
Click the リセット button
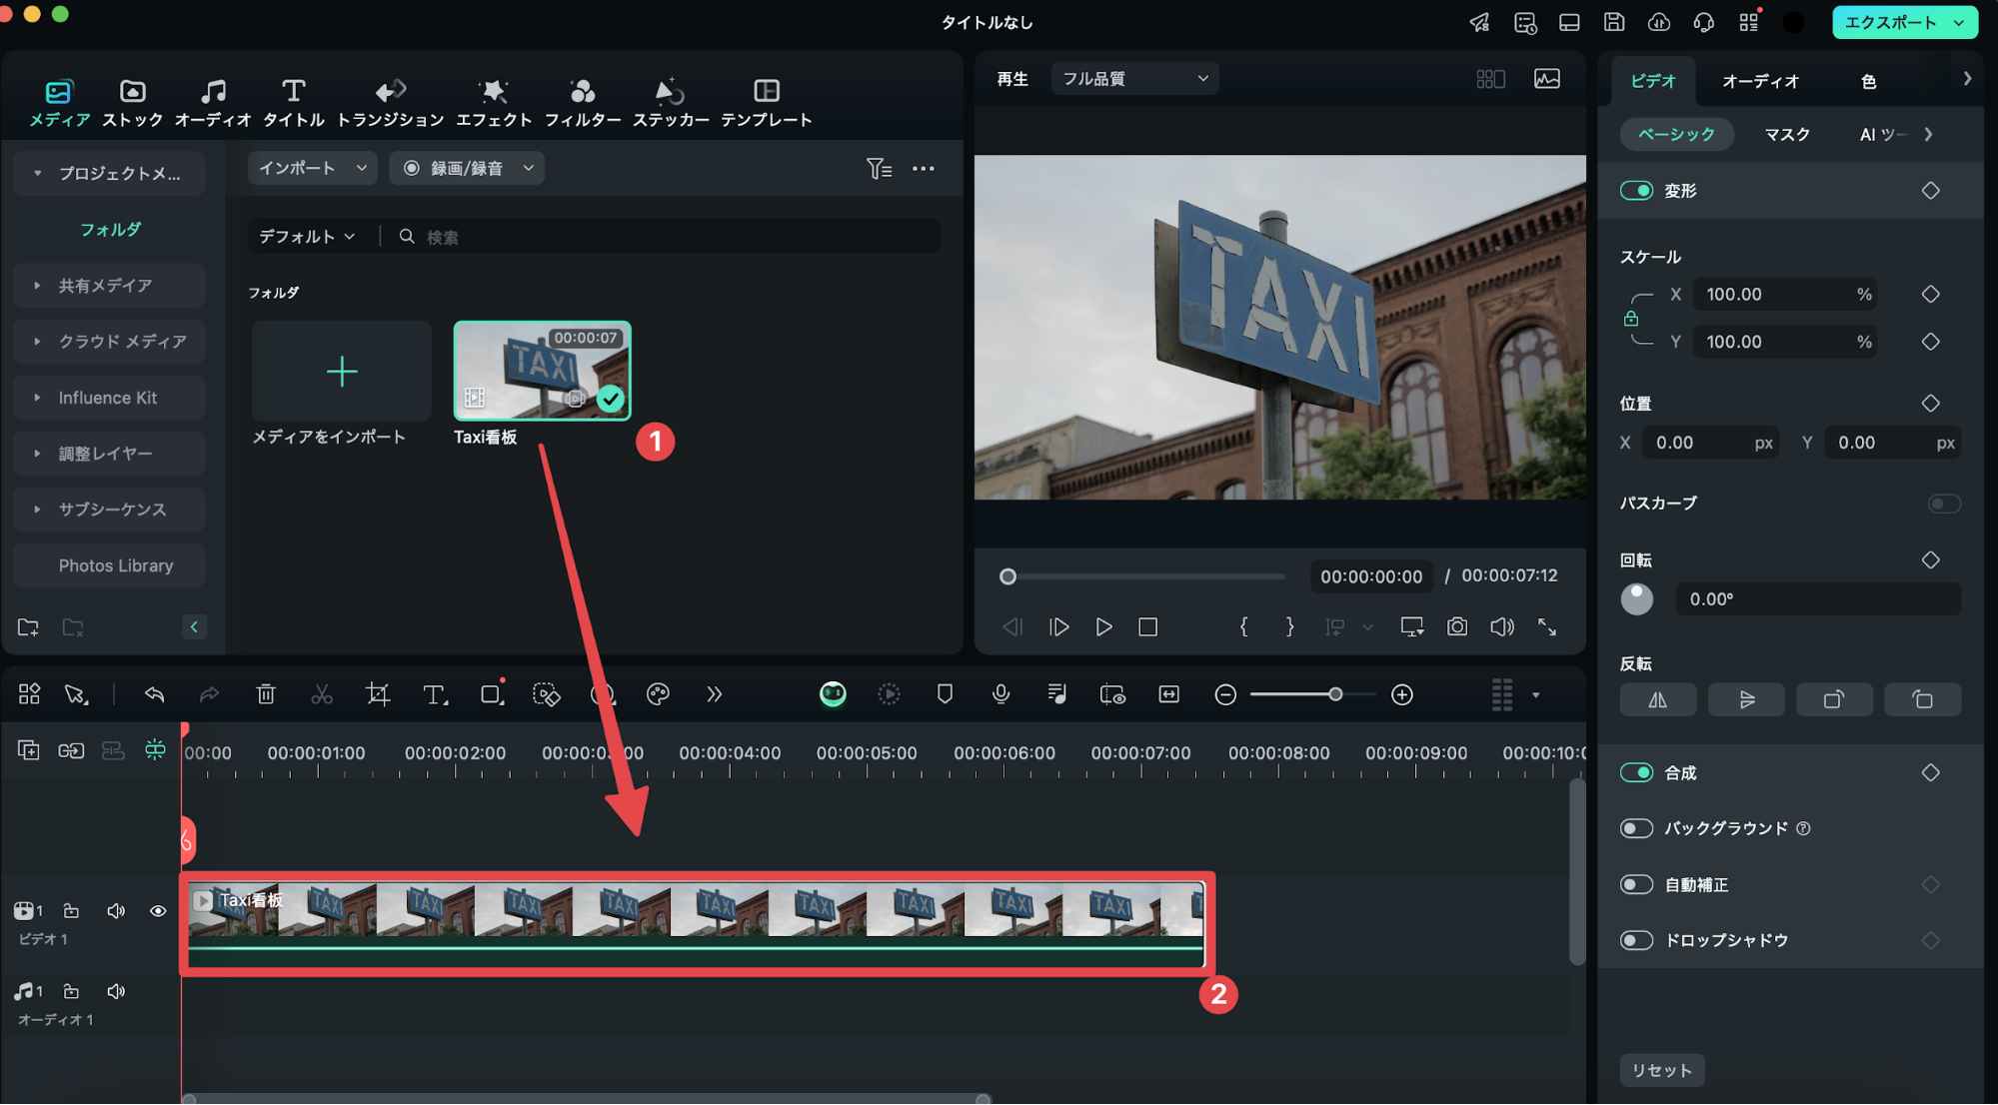(1661, 1070)
